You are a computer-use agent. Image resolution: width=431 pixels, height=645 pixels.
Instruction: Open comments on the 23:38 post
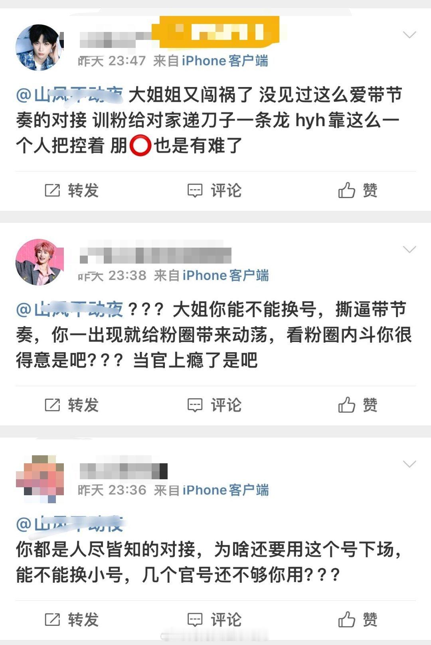pos(214,405)
